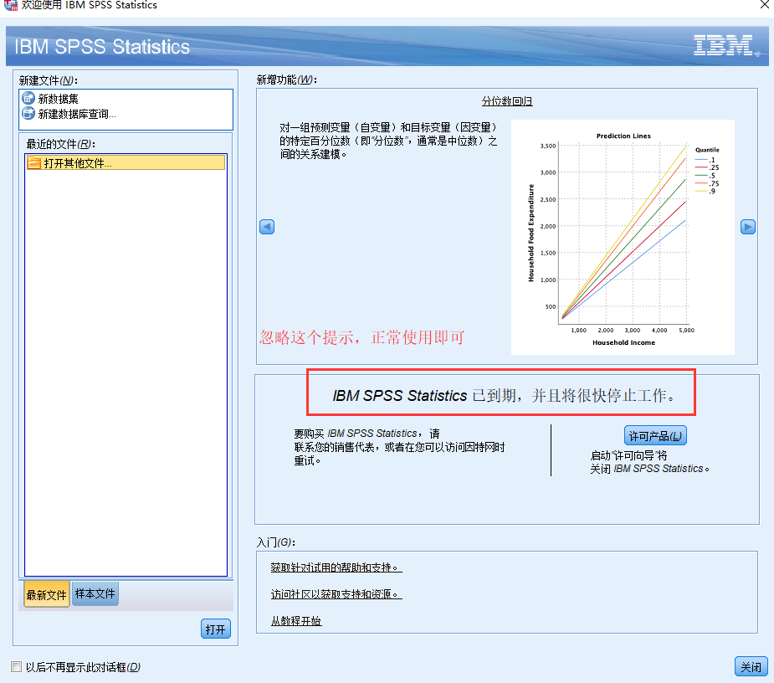Click the Quantile legend in the chart
774x683 pixels.
coord(706,171)
